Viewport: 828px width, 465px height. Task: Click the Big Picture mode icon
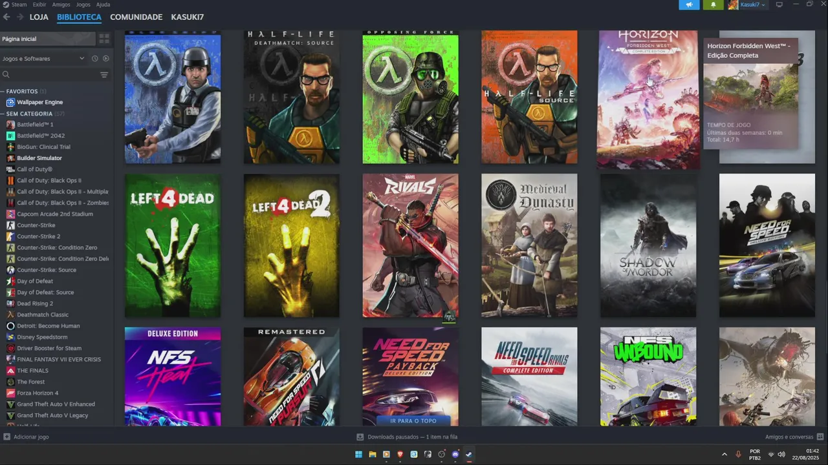[779, 5]
